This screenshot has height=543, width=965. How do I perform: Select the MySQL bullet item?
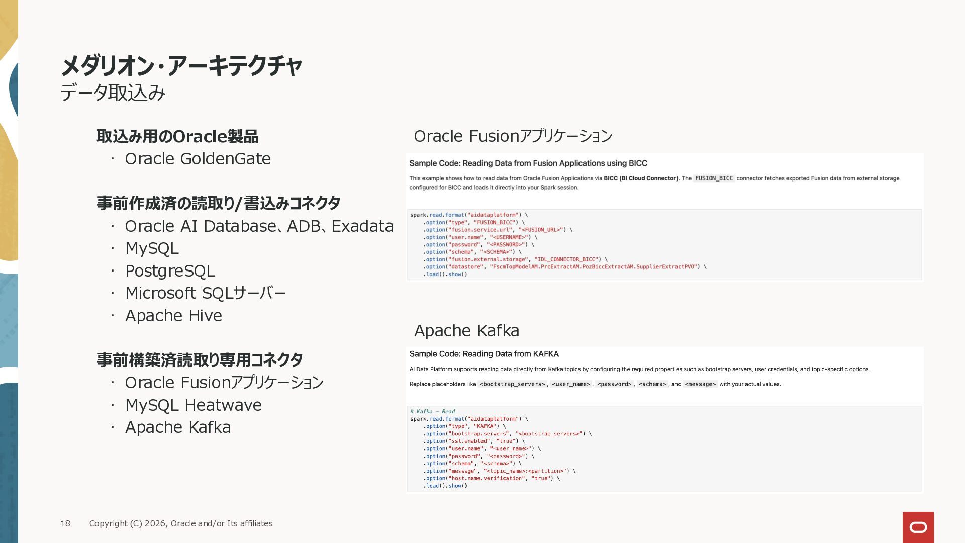coord(152,248)
